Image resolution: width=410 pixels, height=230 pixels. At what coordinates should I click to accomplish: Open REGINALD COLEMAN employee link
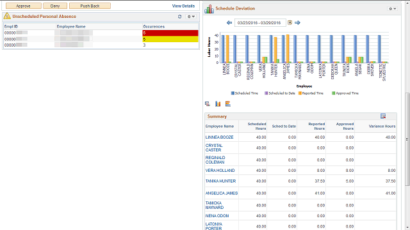[215, 160]
